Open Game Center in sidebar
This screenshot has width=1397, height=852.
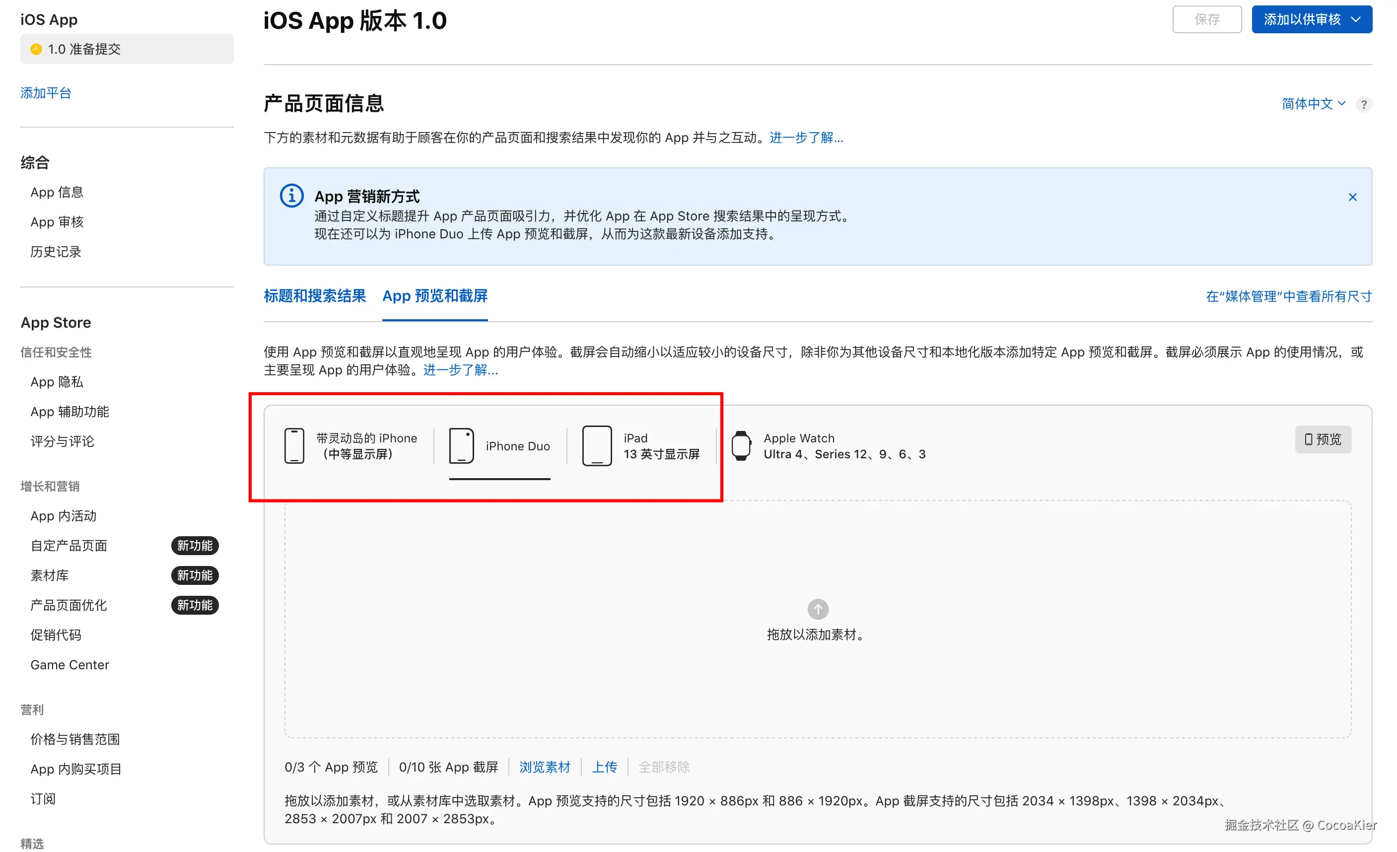pyautogui.click(x=70, y=665)
